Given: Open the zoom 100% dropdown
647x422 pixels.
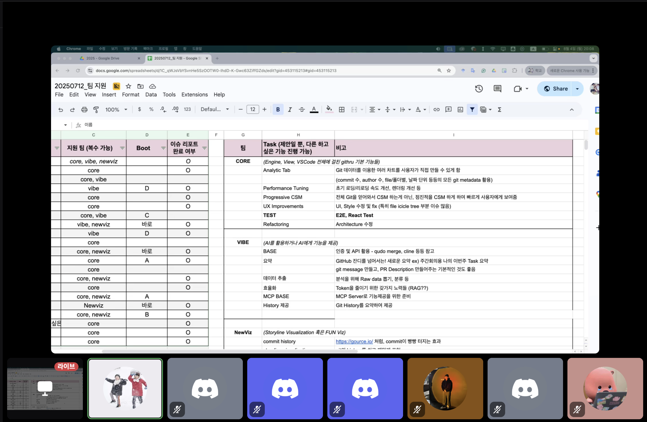Looking at the screenshot, I should point(116,110).
